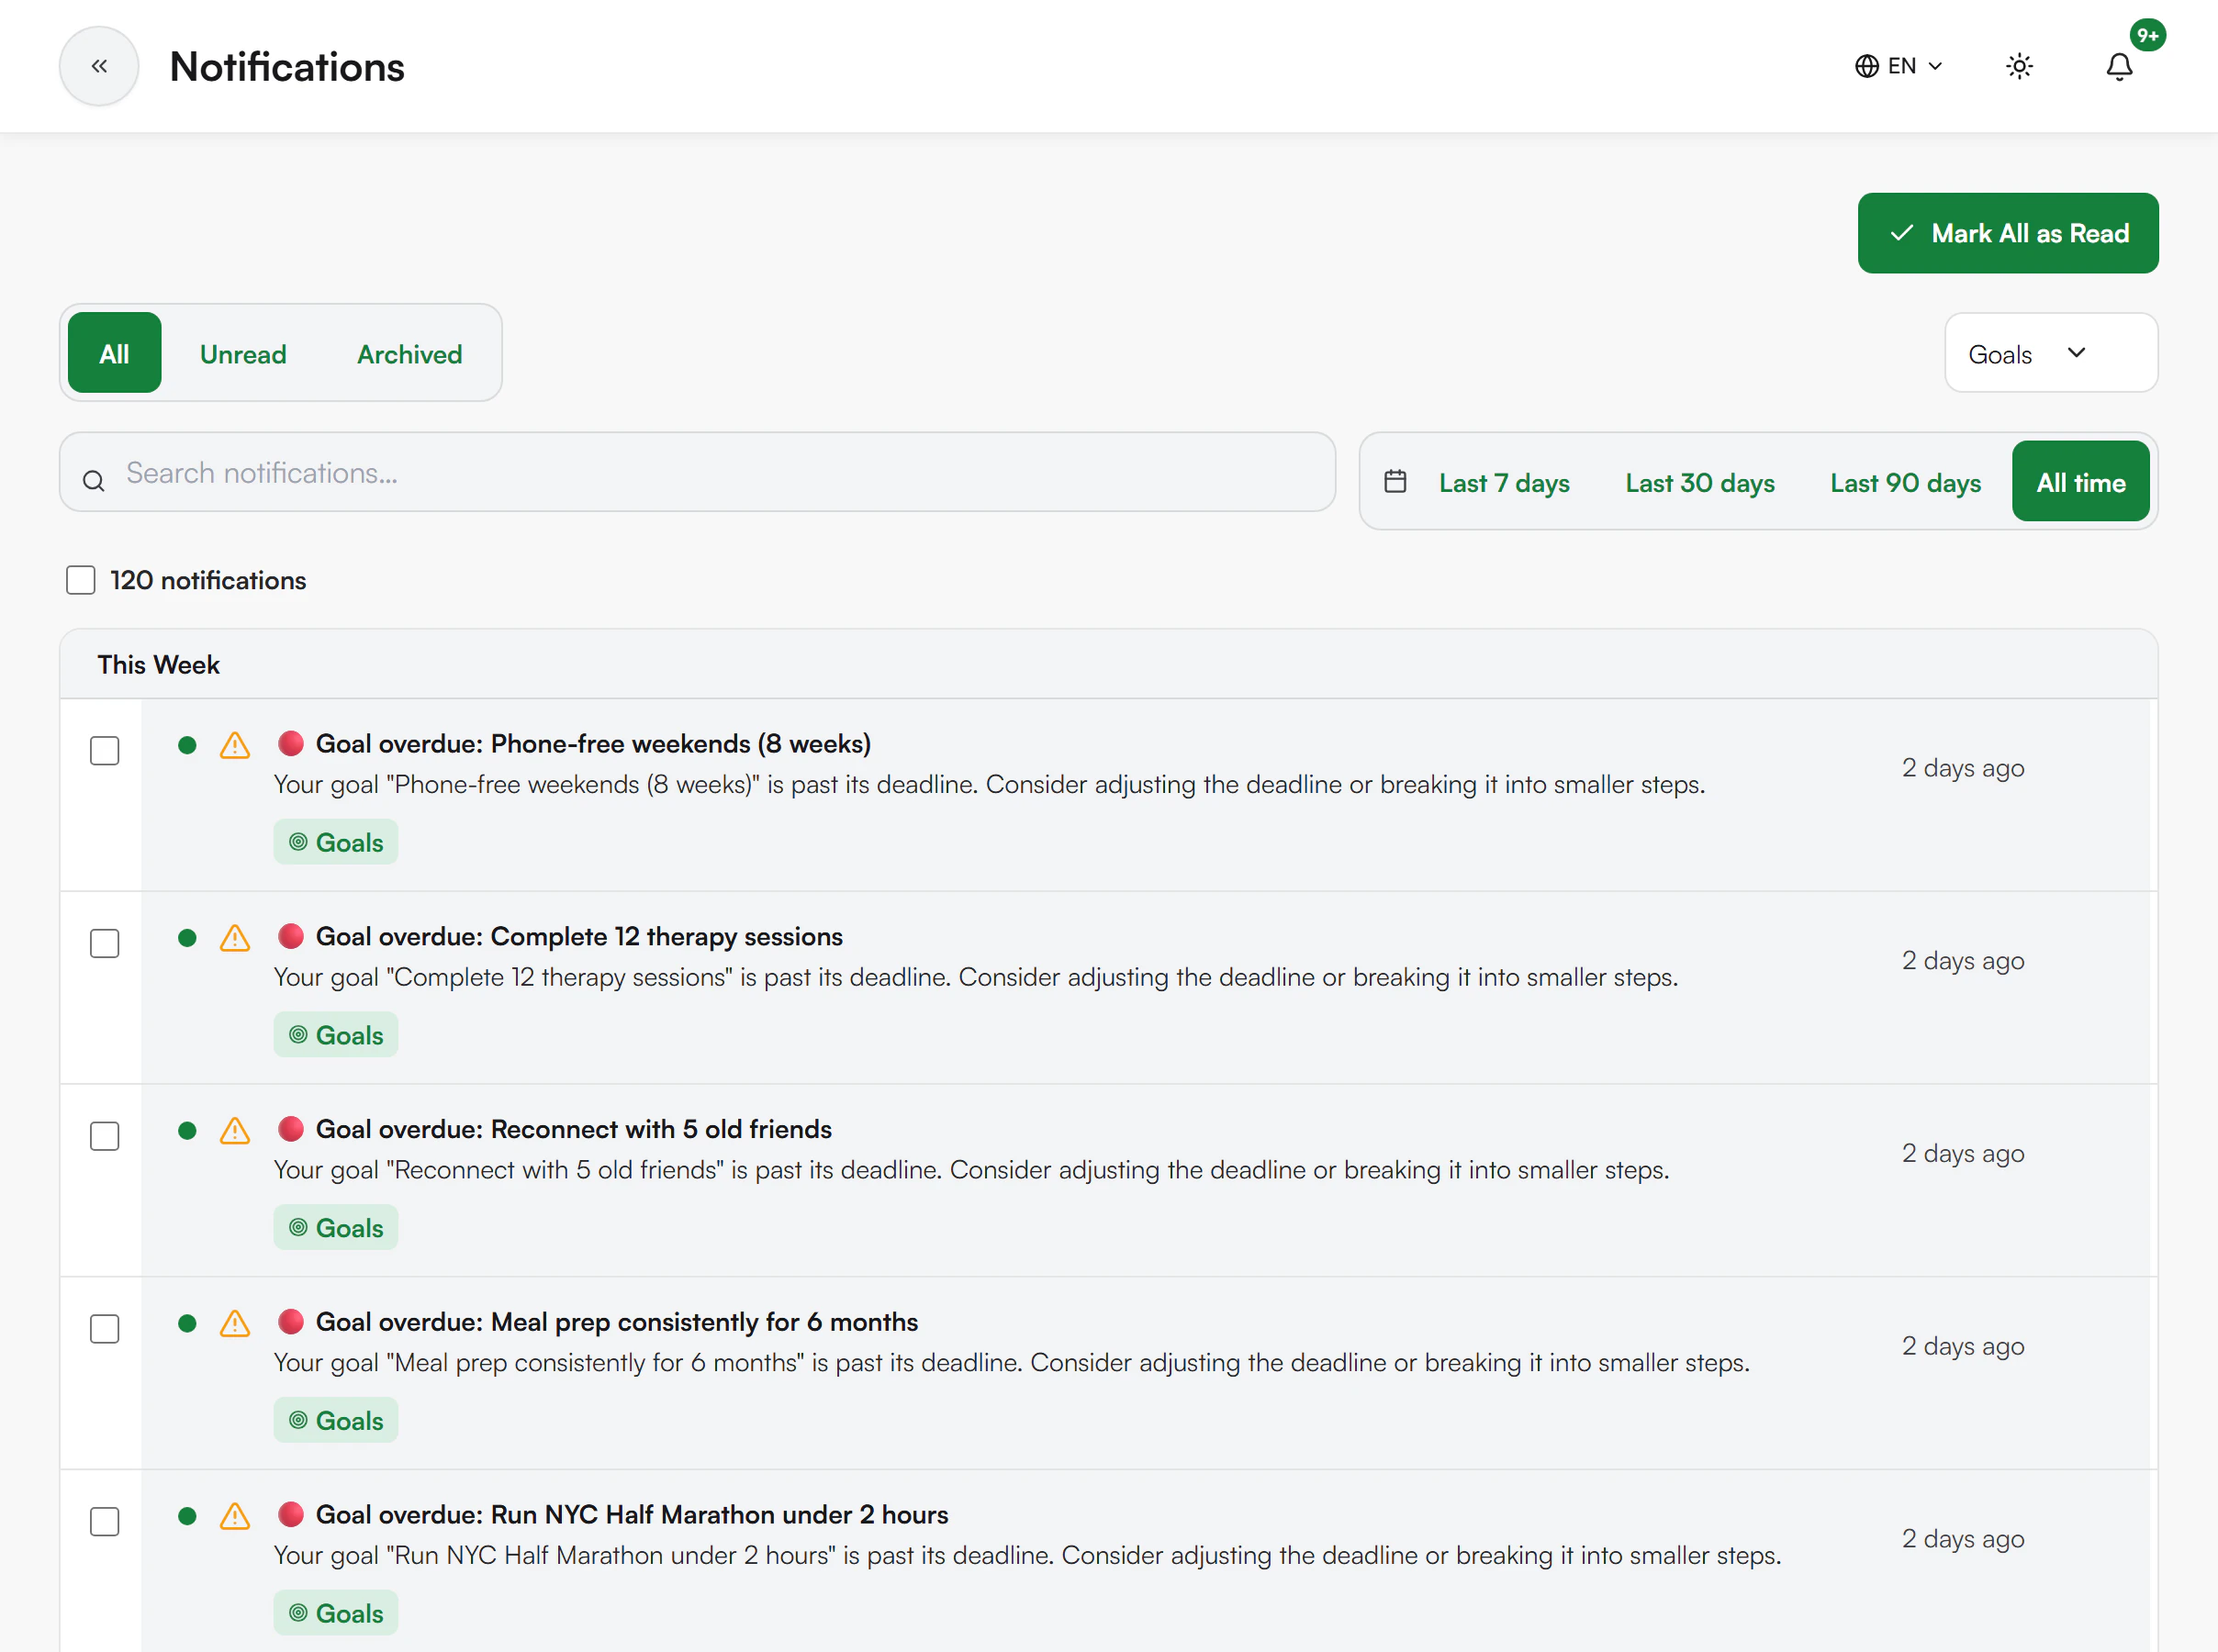This screenshot has width=2218, height=1652.
Task: Filter by Last 90 days
Action: click(1905, 482)
